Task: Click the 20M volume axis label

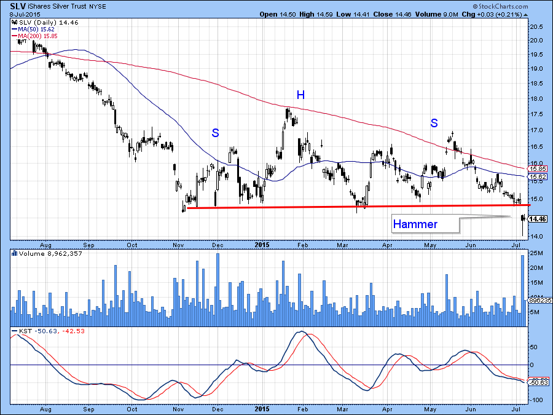Action: point(536,268)
